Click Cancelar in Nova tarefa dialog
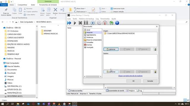Viewport: 190px width, 106px height. point(150,81)
